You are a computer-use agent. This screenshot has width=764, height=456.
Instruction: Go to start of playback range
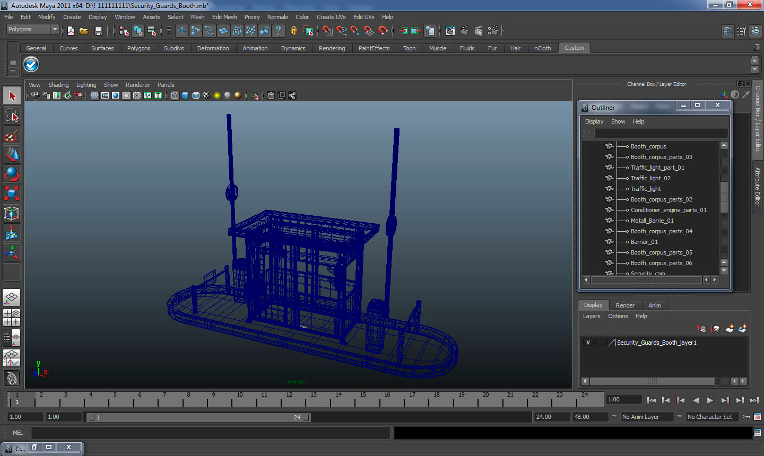pos(652,400)
